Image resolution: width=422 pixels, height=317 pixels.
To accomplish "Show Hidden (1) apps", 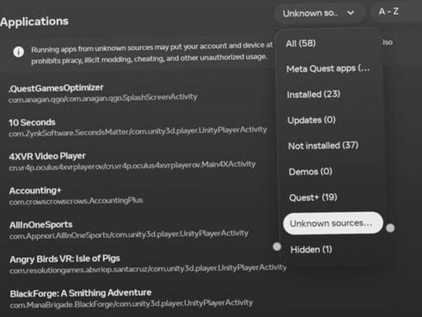I will pyautogui.click(x=311, y=250).
